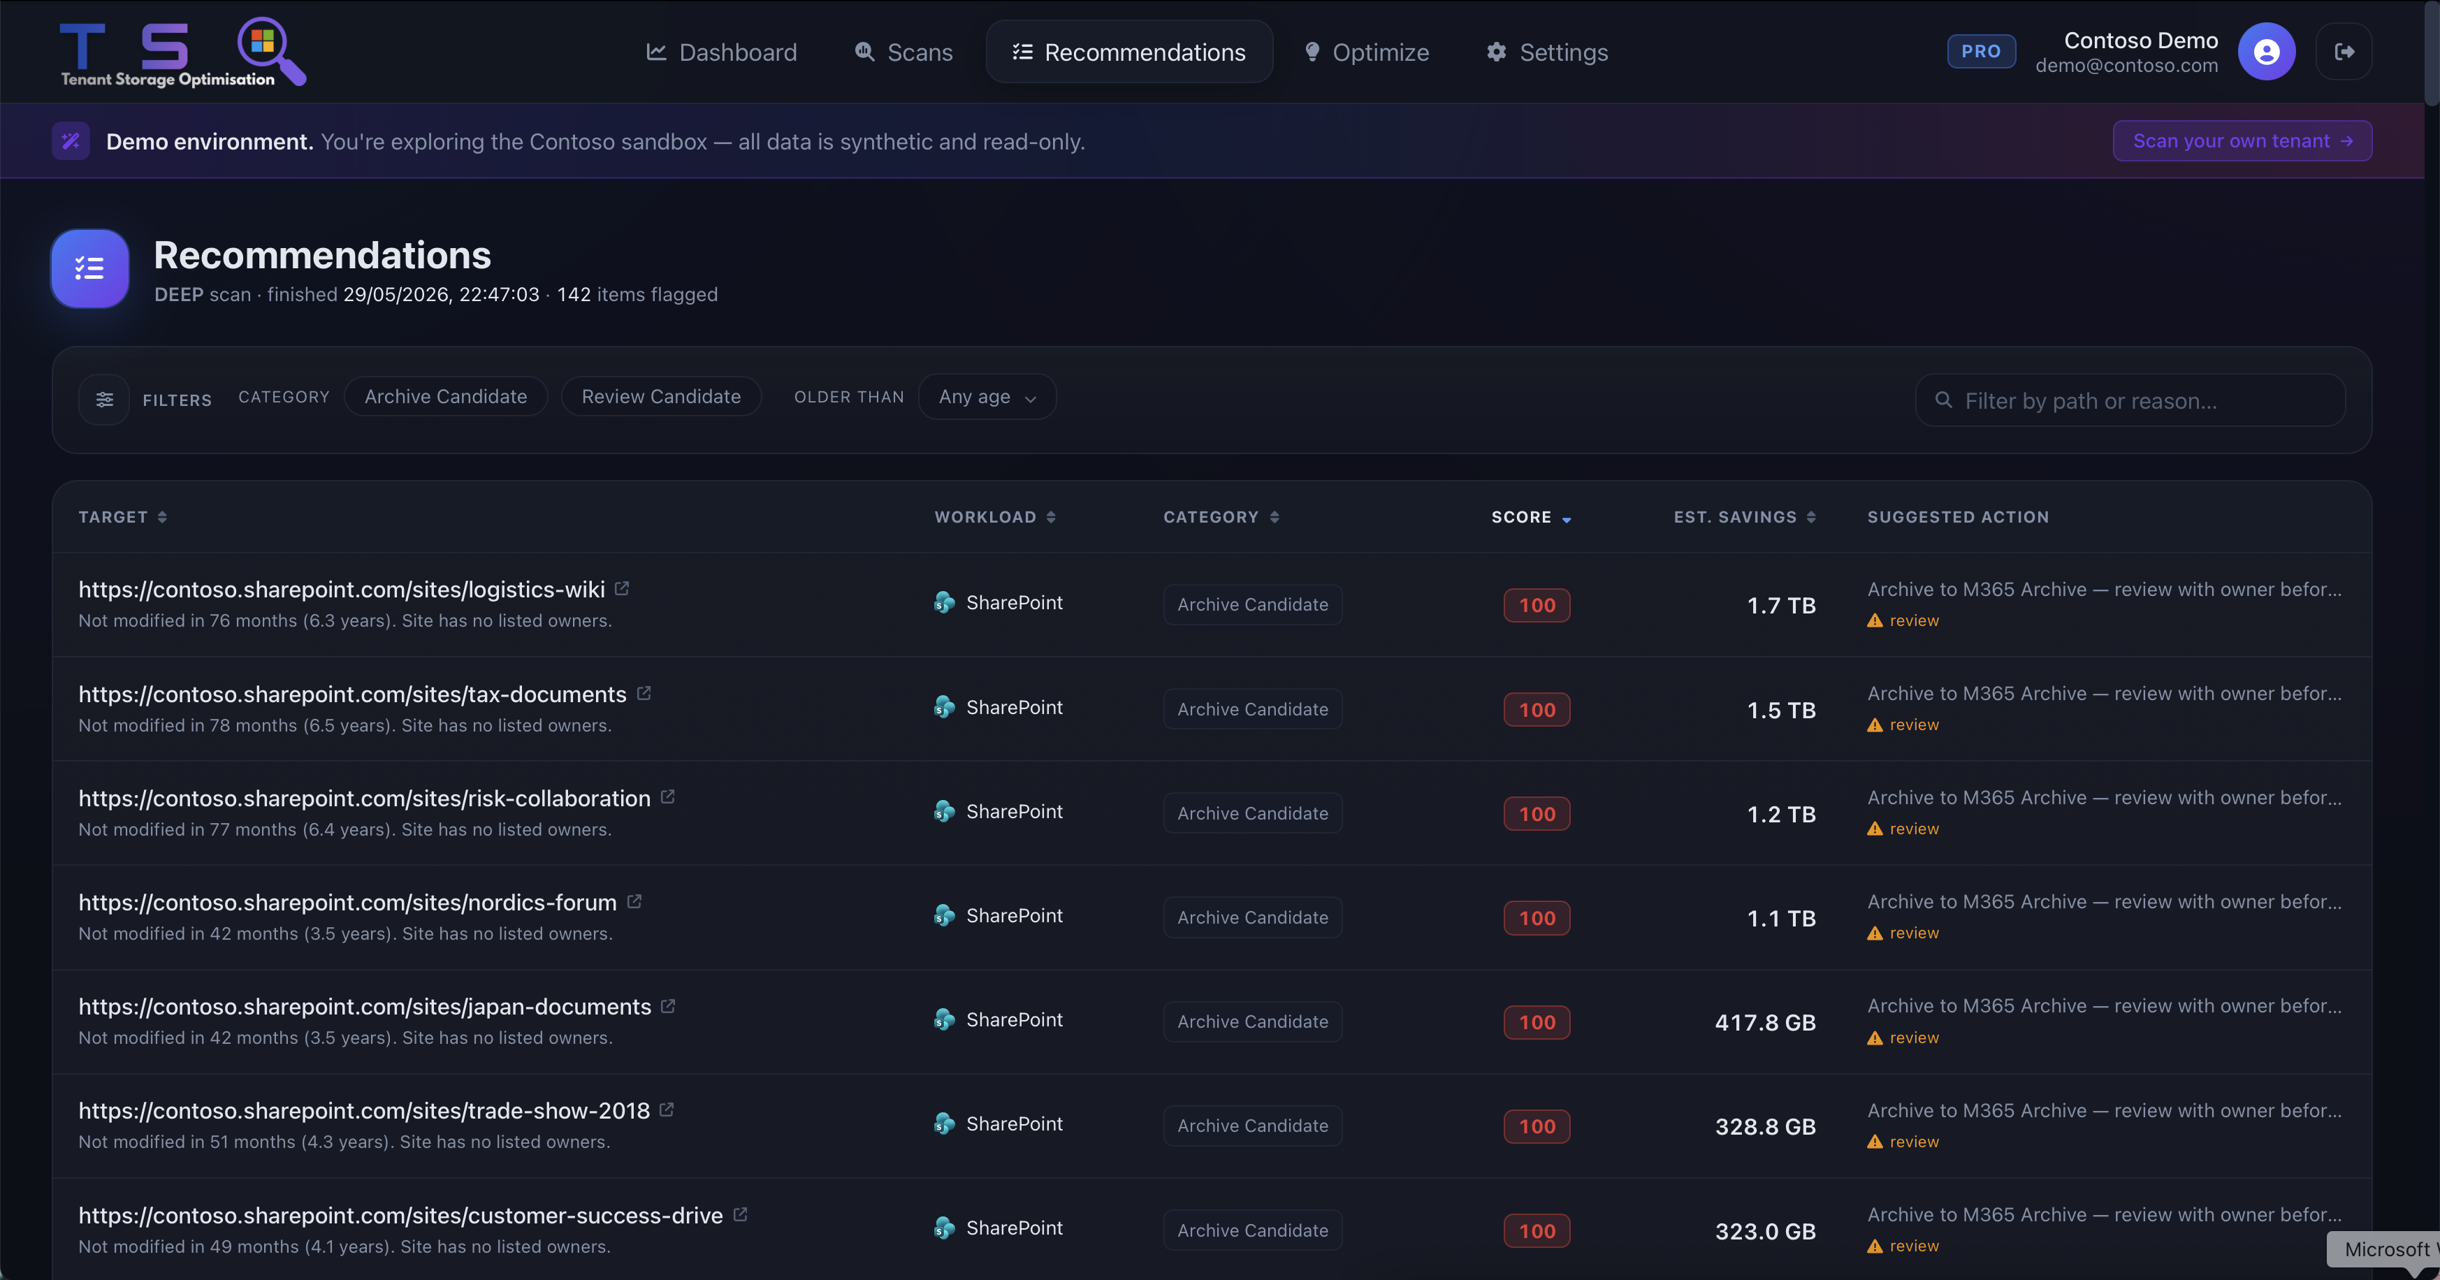2440x1280 pixels.
Task: Open the nordics-forum site link
Action: coord(348,903)
